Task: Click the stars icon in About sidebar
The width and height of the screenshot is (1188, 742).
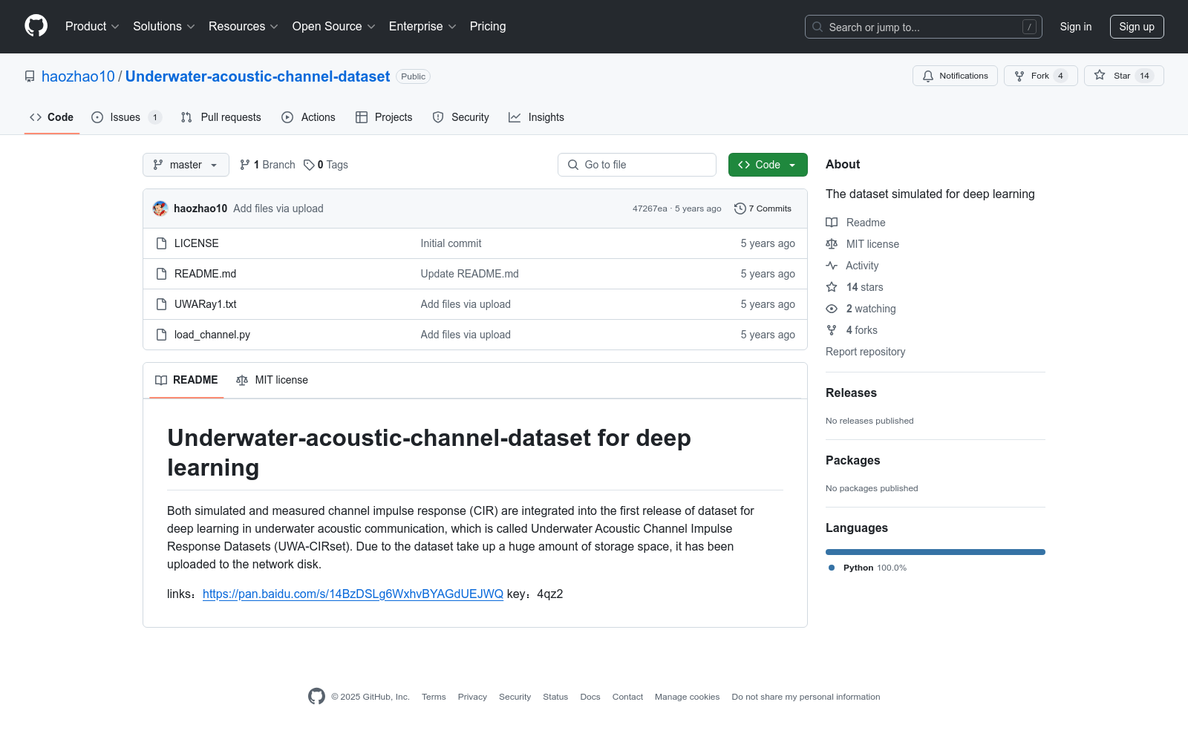Action: coord(832,287)
